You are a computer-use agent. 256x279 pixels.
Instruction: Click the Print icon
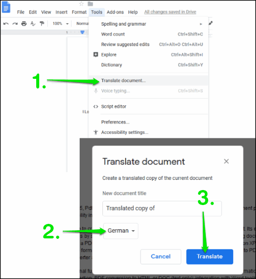coord(24,24)
